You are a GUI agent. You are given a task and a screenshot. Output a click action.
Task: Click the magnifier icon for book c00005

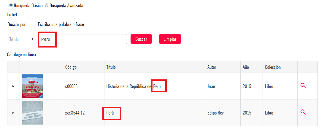303,86
